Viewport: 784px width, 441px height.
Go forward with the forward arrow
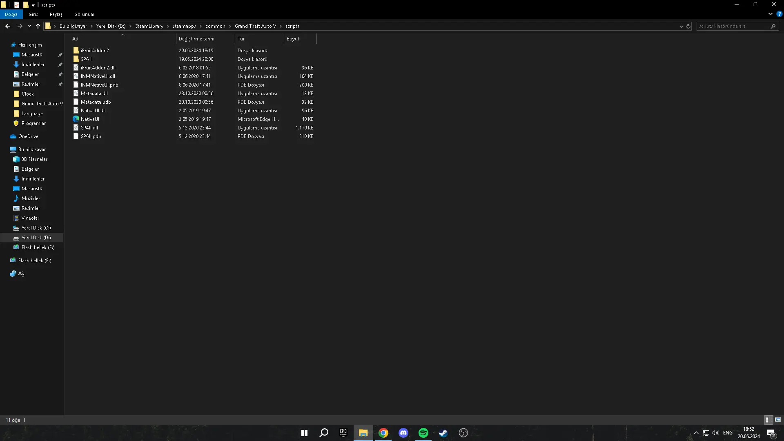20,26
